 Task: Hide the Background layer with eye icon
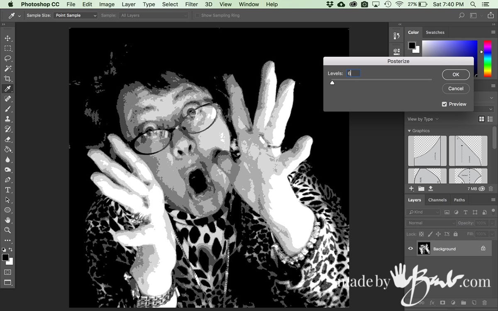[411, 249]
